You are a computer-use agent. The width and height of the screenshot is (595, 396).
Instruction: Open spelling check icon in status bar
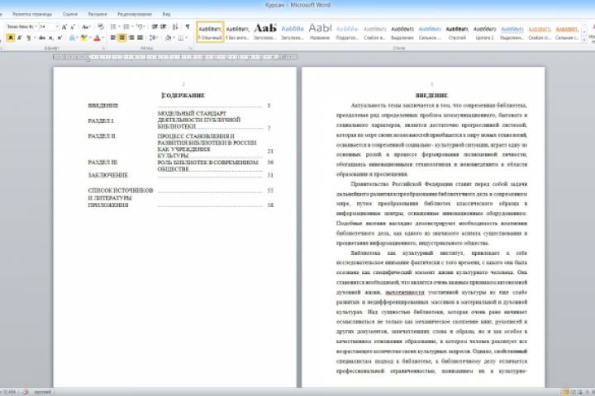[25, 392]
